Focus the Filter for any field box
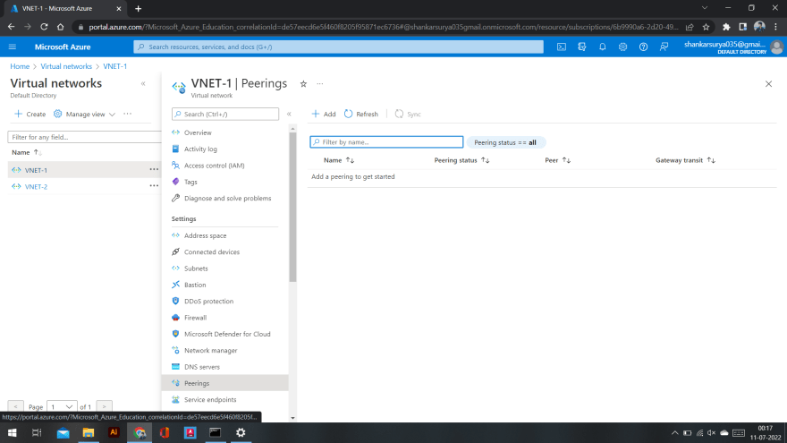 pyautogui.click(x=84, y=137)
